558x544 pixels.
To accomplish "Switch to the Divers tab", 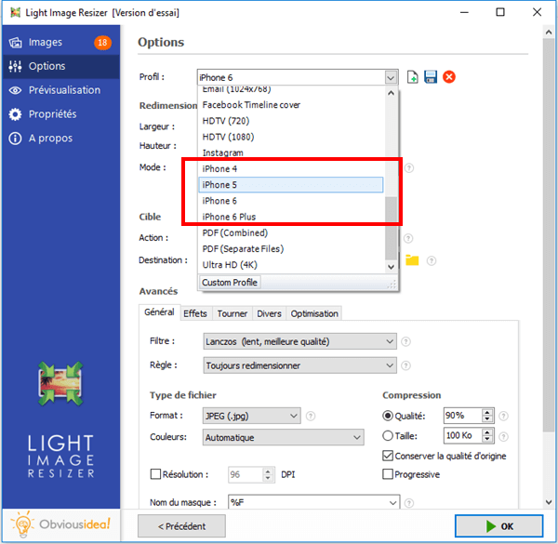I will tap(269, 313).
